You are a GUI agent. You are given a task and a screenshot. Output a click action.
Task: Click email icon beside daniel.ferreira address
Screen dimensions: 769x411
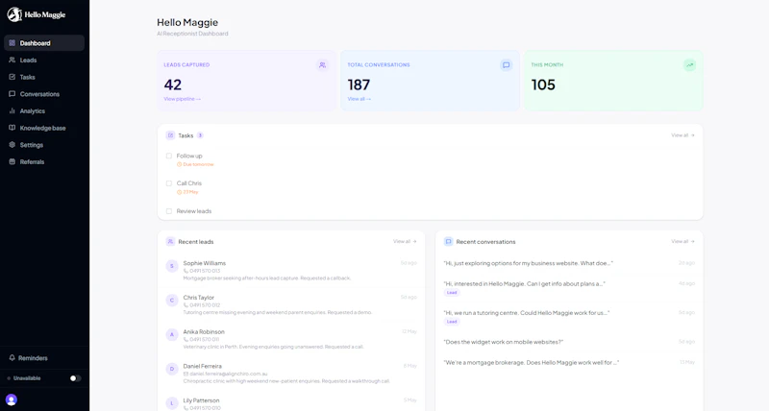[186, 374]
